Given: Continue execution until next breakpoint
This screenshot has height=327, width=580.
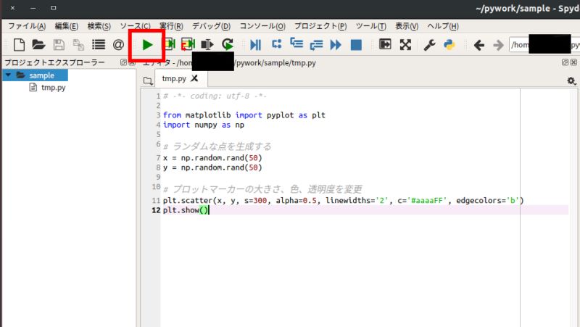Looking at the screenshot, I should pyautogui.click(x=336, y=45).
